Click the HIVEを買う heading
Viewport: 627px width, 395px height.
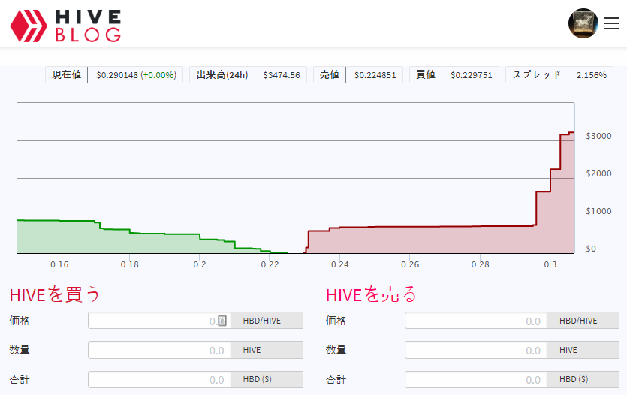(x=54, y=295)
